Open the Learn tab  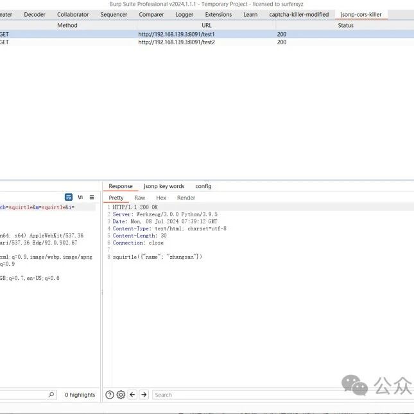[250, 15]
